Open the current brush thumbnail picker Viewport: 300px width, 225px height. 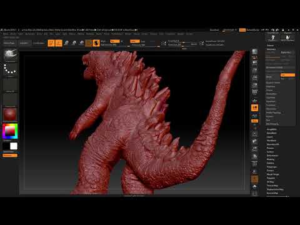coord(10,55)
